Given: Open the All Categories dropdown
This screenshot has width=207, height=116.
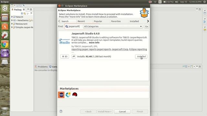Looking at the screenshot, I should (x=113, y=26).
